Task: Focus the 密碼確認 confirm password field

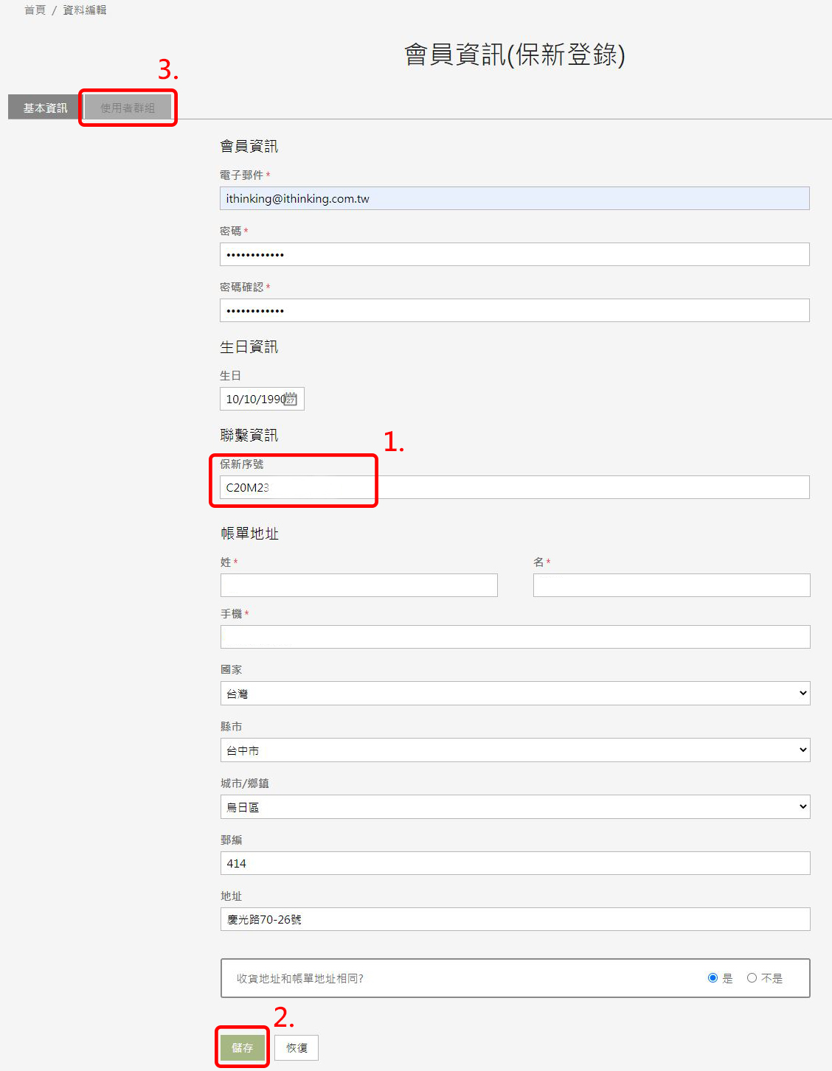Action: tap(514, 310)
